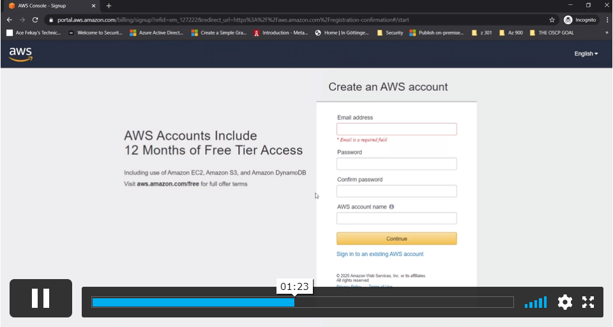Viewport: 613px width, 327px height.
Task: Click the volume level bars
Action: click(536, 302)
